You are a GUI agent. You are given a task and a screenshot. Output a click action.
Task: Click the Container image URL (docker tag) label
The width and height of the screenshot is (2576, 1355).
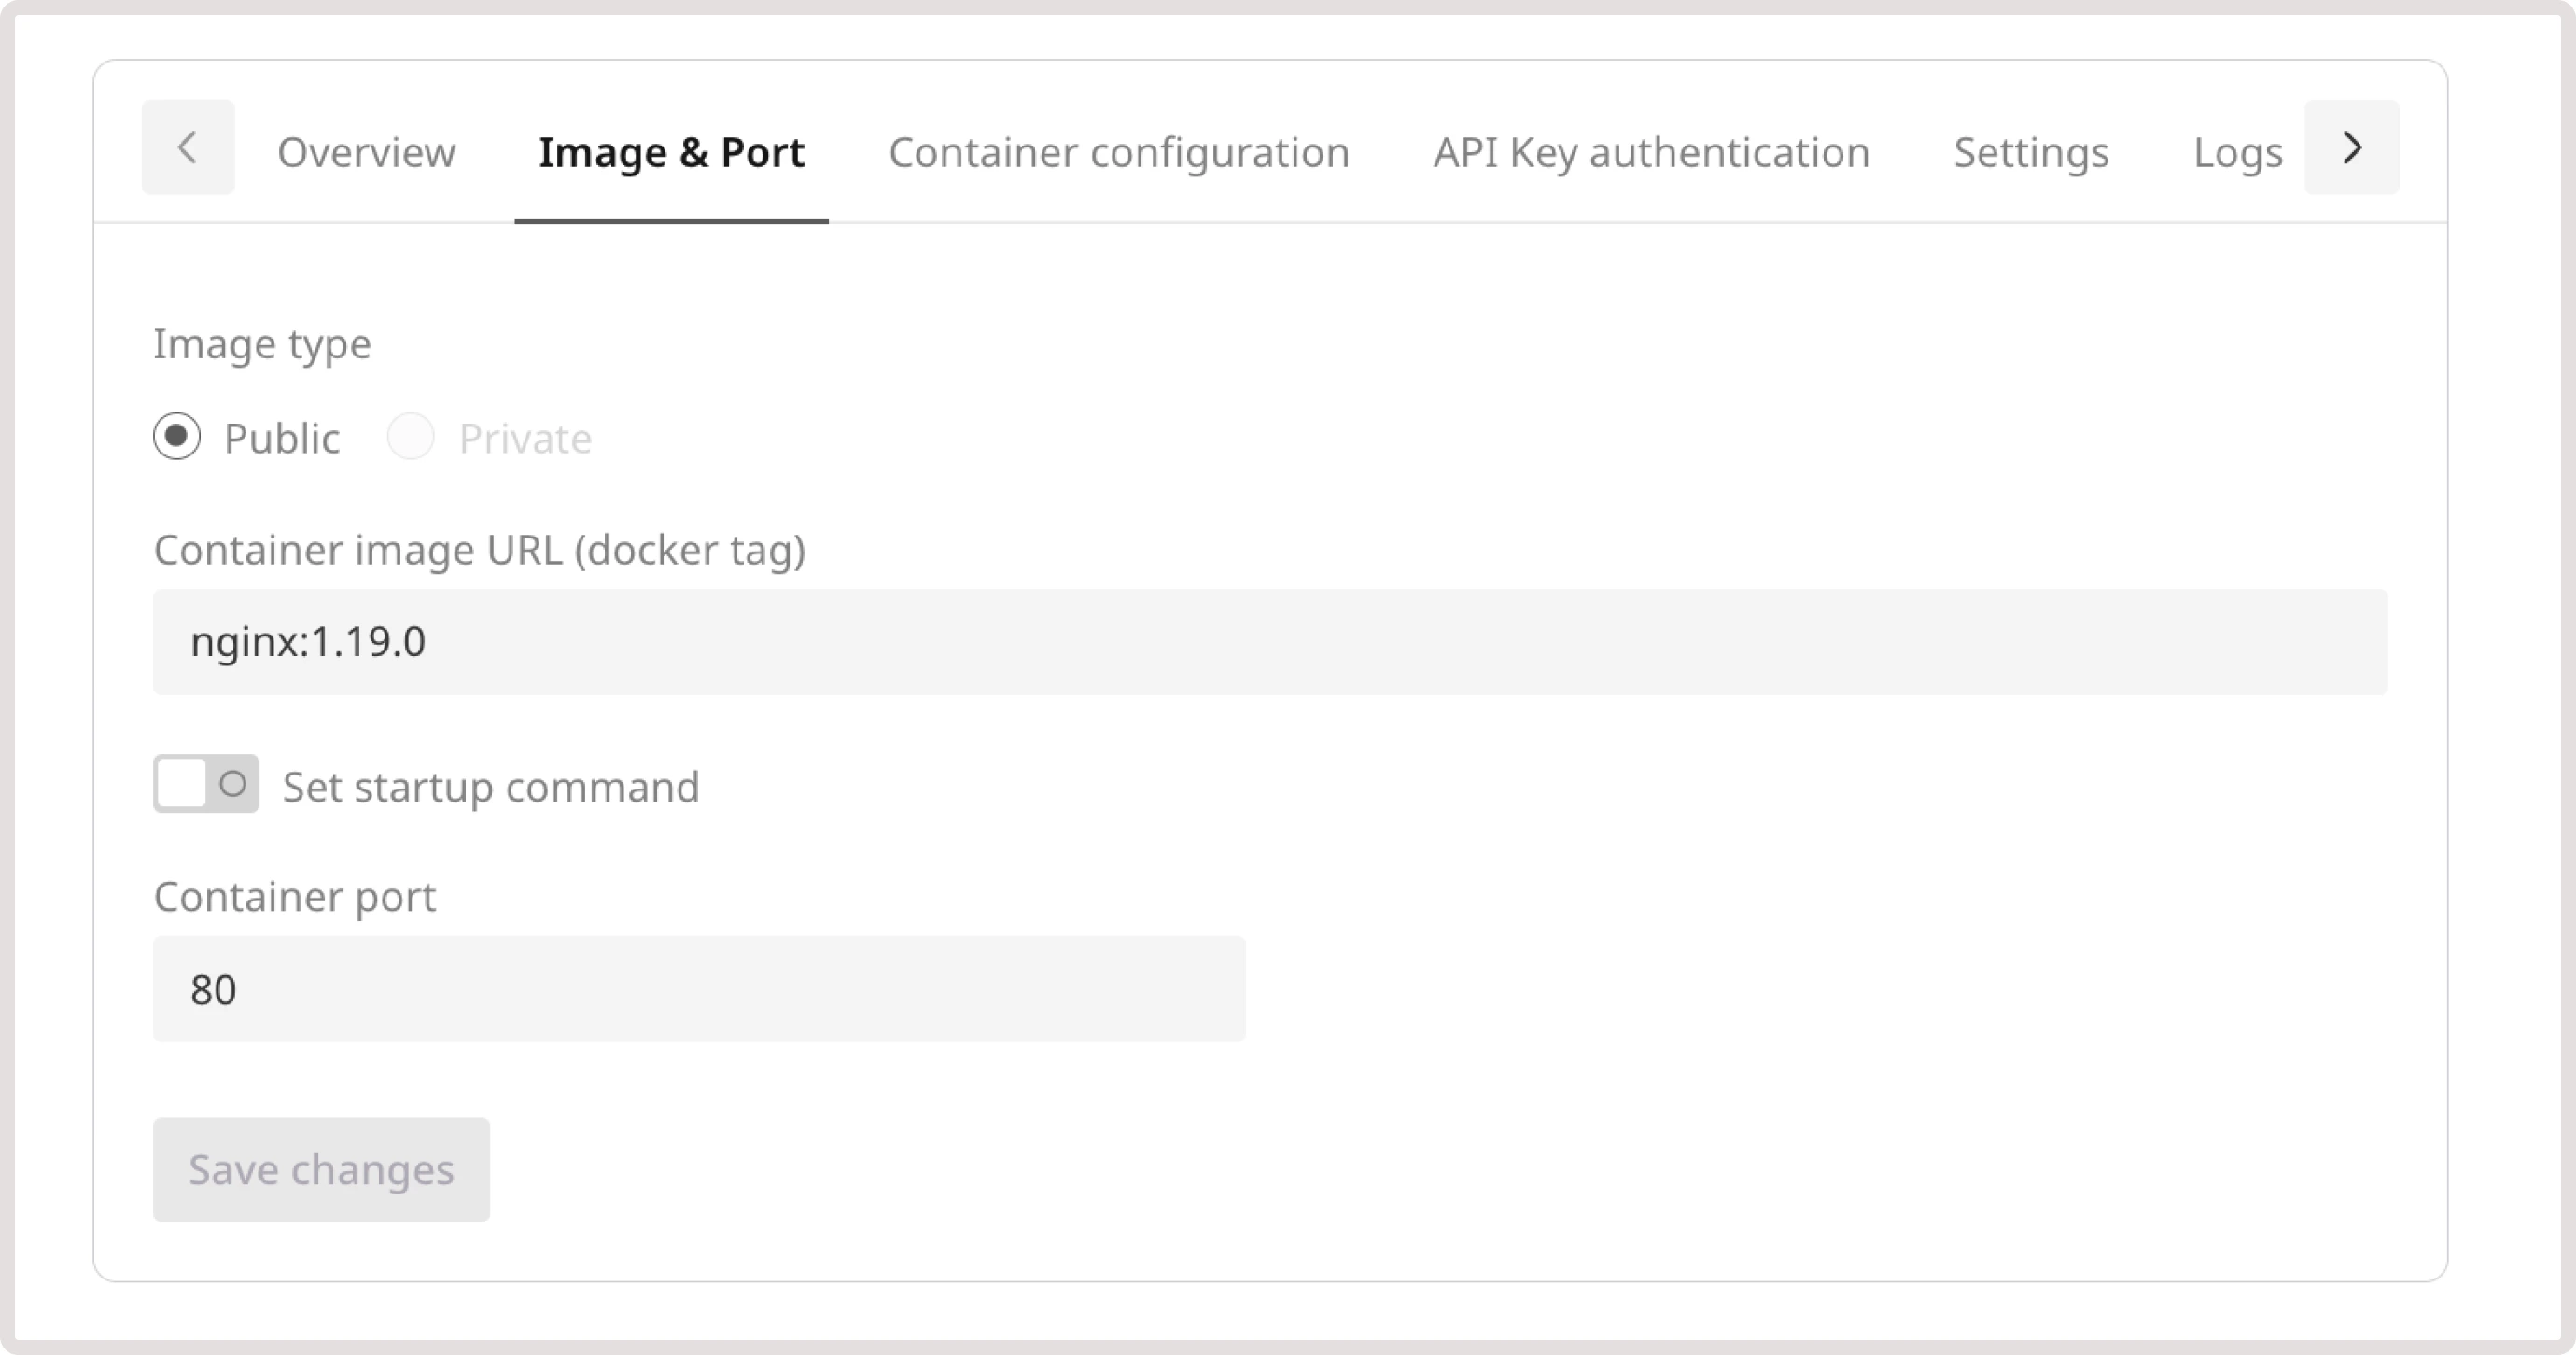click(480, 549)
